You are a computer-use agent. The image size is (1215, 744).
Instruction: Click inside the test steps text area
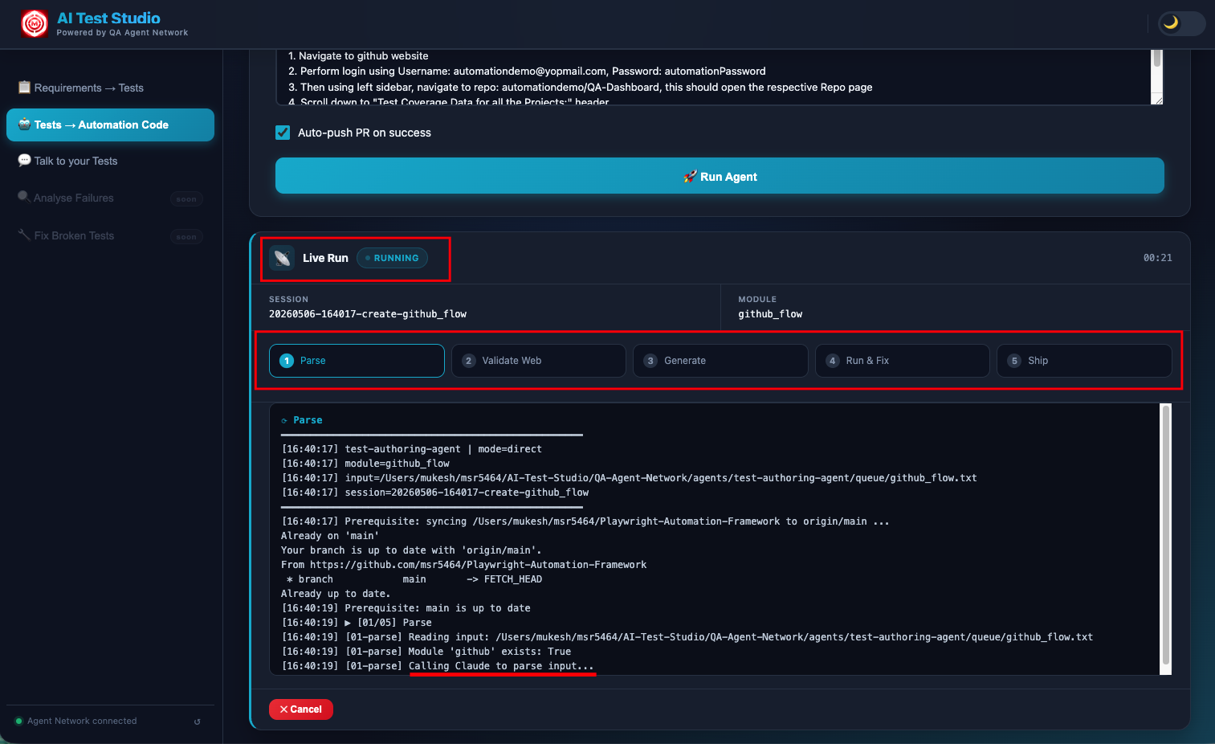coord(713,77)
